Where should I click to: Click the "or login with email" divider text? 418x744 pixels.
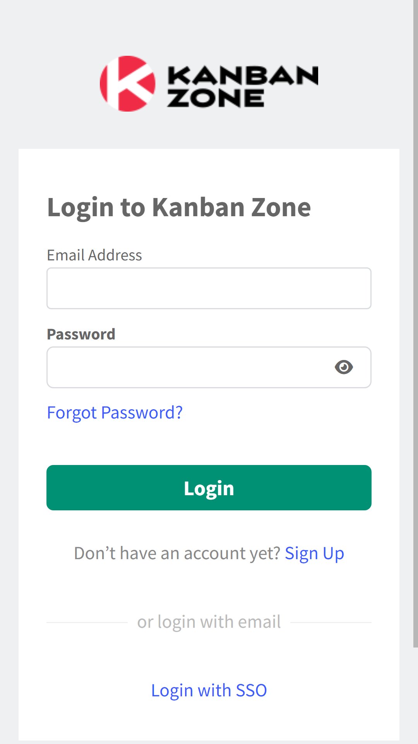pyautogui.click(x=209, y=622)
